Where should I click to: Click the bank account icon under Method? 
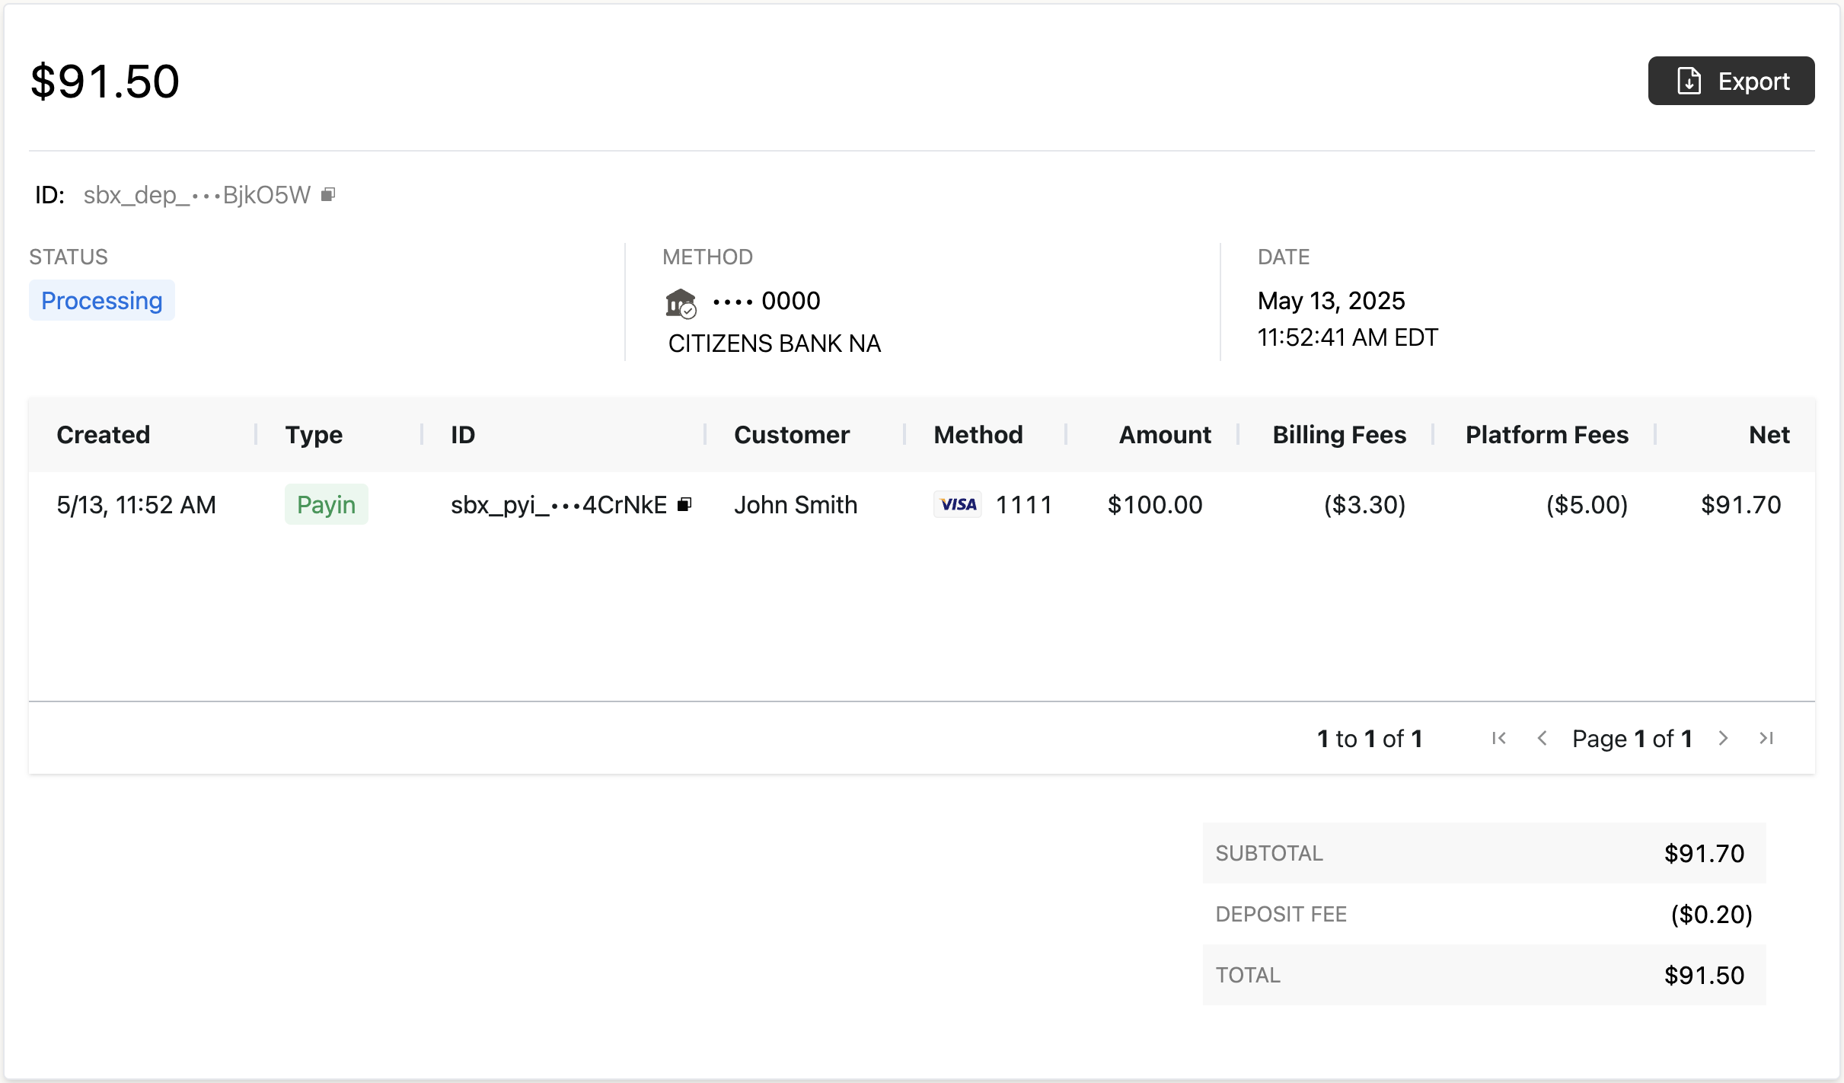[x=681, y=302]
